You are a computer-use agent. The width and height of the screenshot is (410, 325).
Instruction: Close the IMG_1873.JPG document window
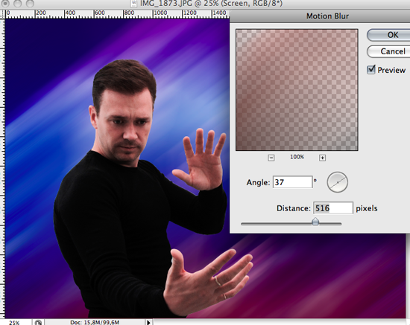[5, 3]
